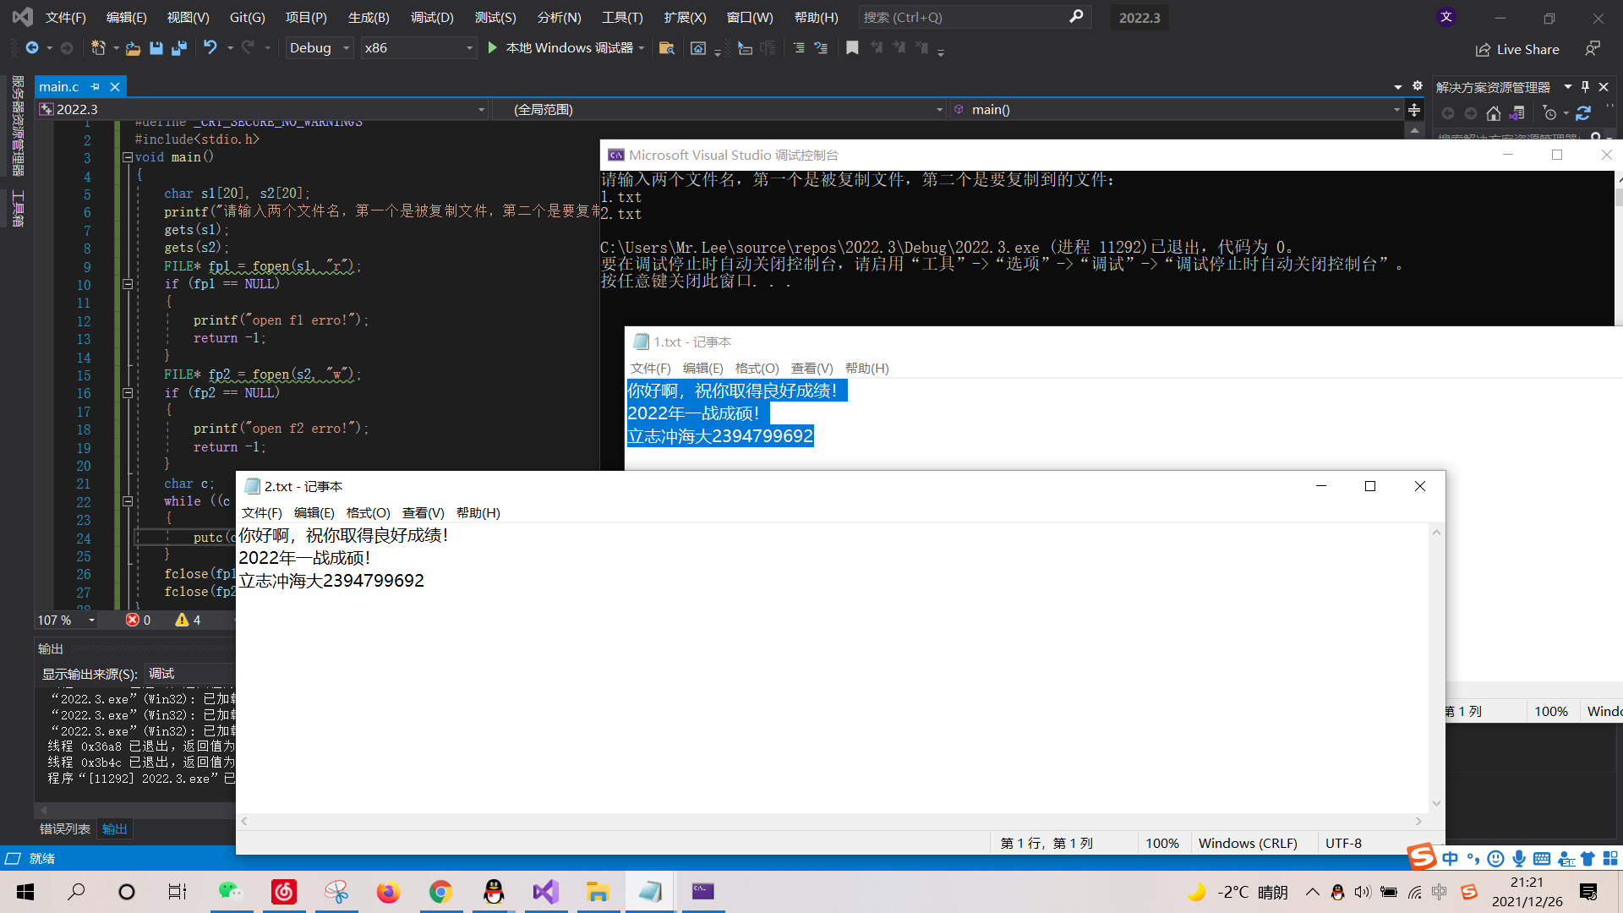Switch to the 错误列表 tab
Viewport: 1623px width, 913px height.
click(65, 828)
